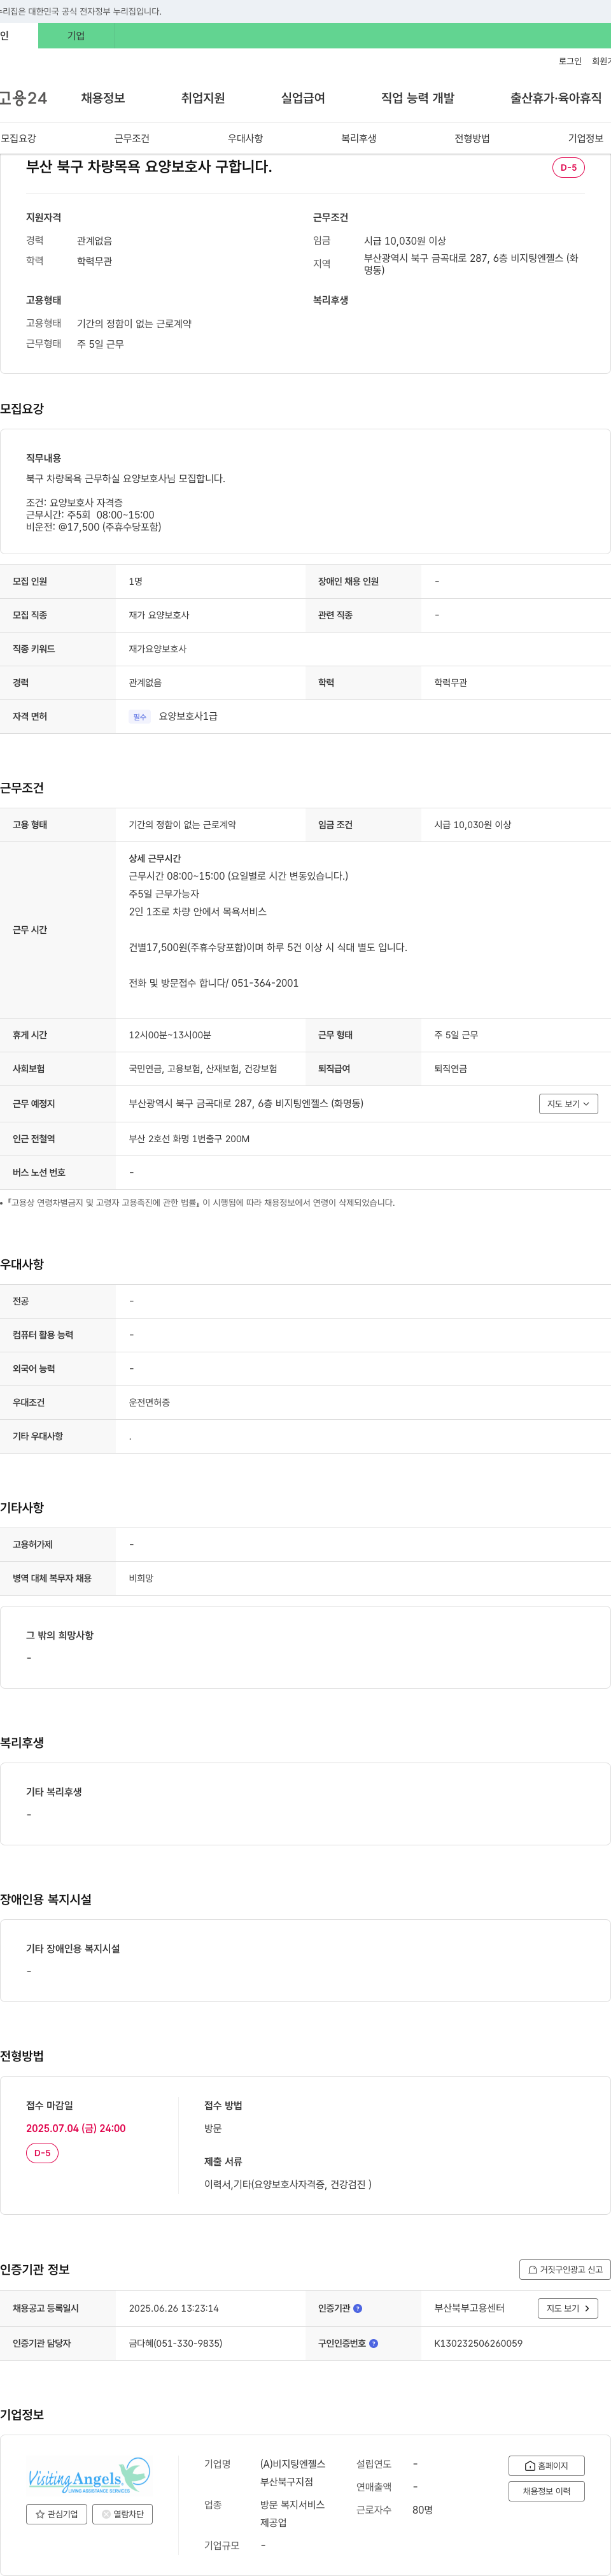This screenshot has height=2576, width=611.
Task: Select deadline text 2025.07.04 (금) 24:00
Action: [76, 2129]
